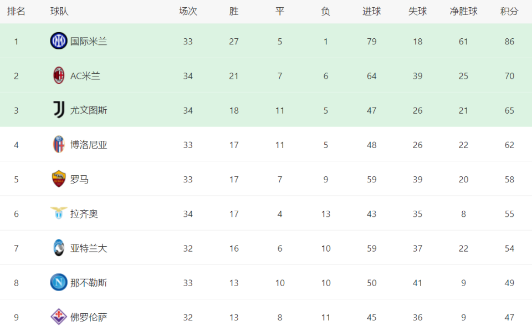The image size is (532, 331).
Task: Open the 尤文图斯 team name link
Action: click(89, 110)
